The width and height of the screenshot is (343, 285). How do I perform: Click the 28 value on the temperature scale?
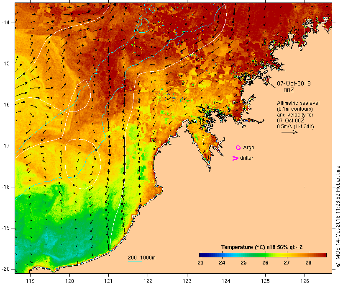coord(308,263)
